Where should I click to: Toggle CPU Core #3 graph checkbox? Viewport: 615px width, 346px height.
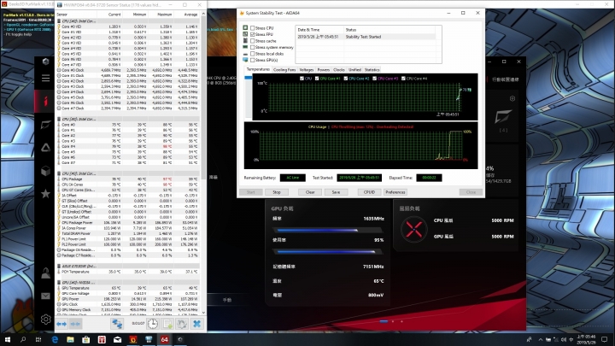pos(375,79)
